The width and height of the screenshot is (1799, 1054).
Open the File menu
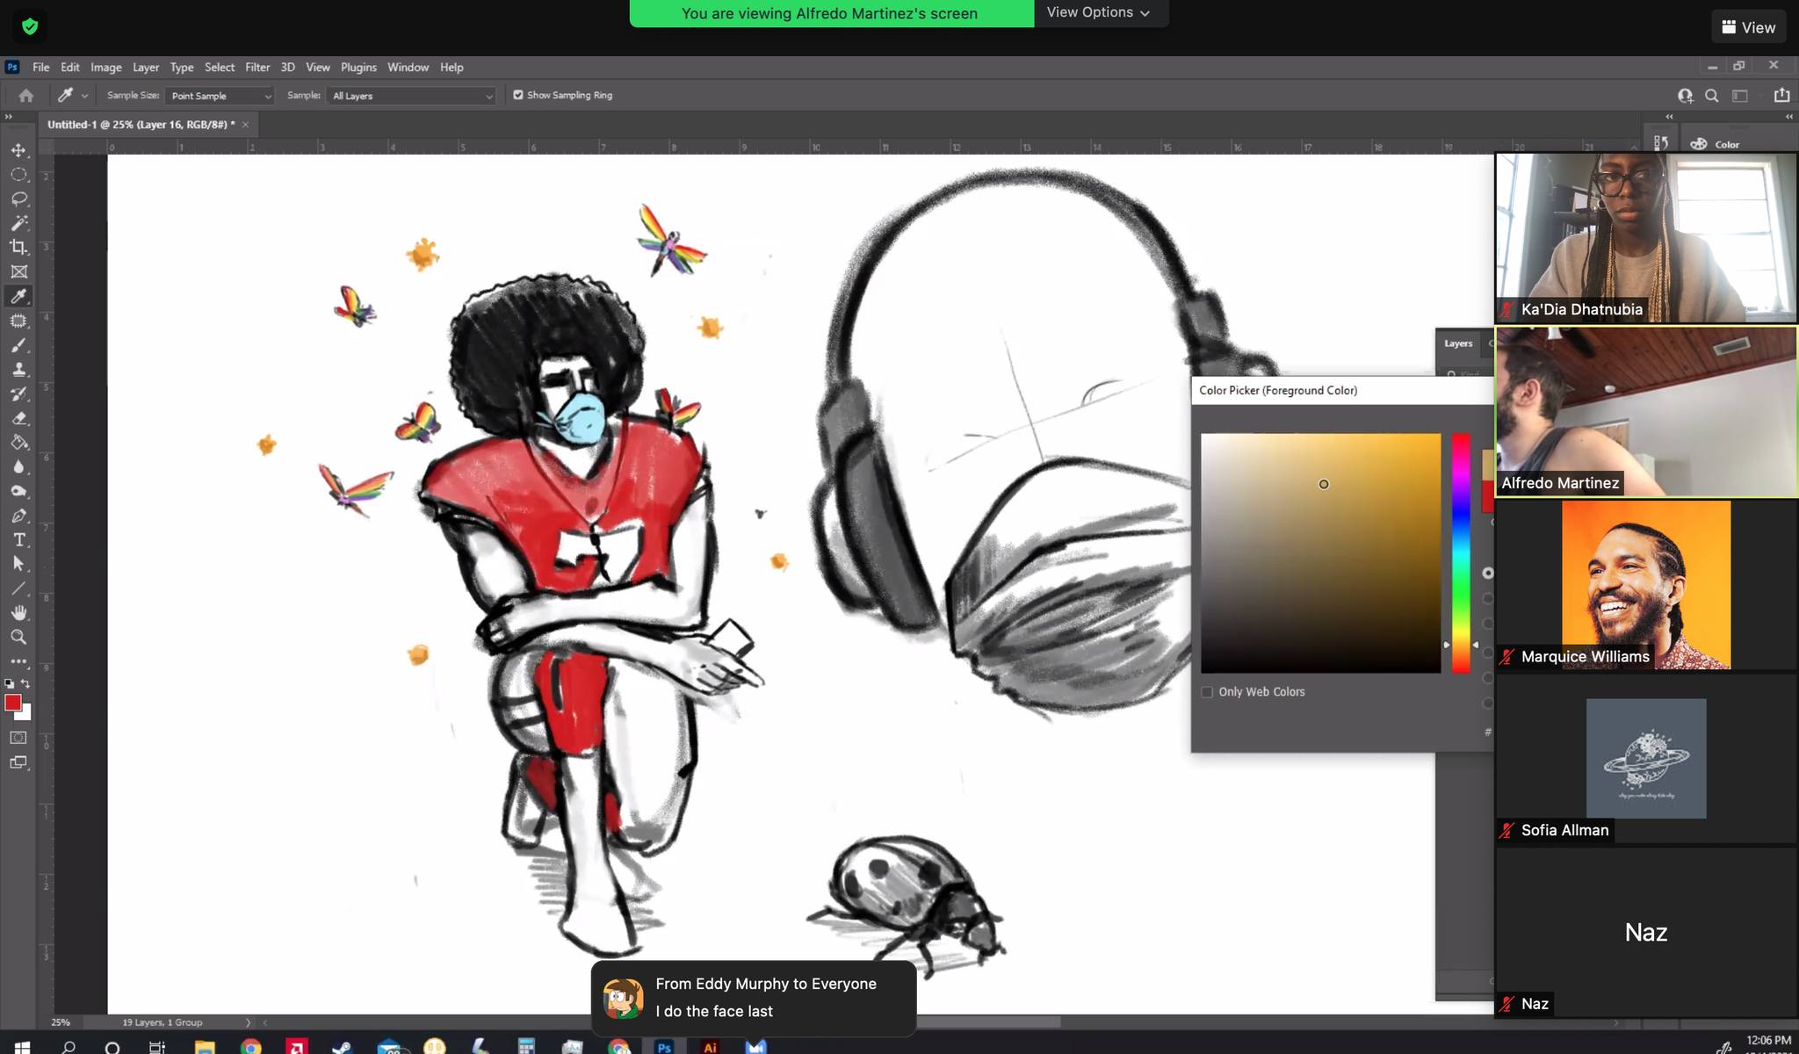pos(41,67)
